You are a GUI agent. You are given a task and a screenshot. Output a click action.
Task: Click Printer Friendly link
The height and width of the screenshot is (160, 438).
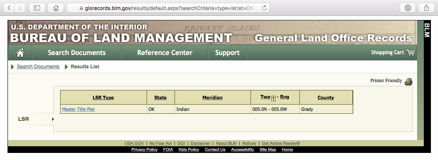pyautogui.click(x=386, y=80)
